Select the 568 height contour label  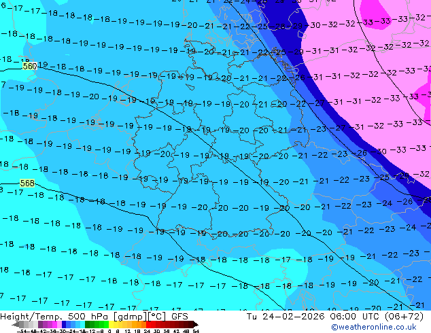pos(27,183)
